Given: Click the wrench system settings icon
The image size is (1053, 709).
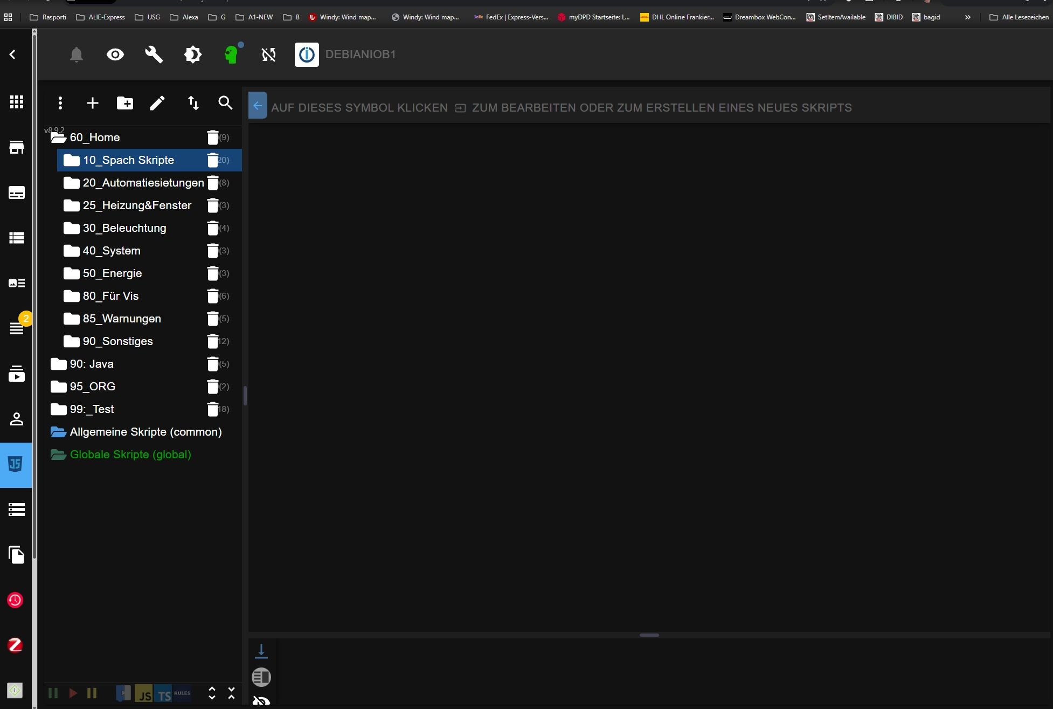Looking at the screenshot, I should coord(154,54).
